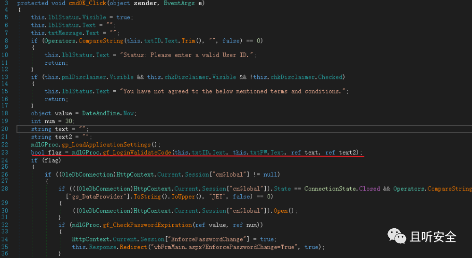Click the "ref text2" argument
This screenshot has height=258, width=472.
(x=342, y=153)
